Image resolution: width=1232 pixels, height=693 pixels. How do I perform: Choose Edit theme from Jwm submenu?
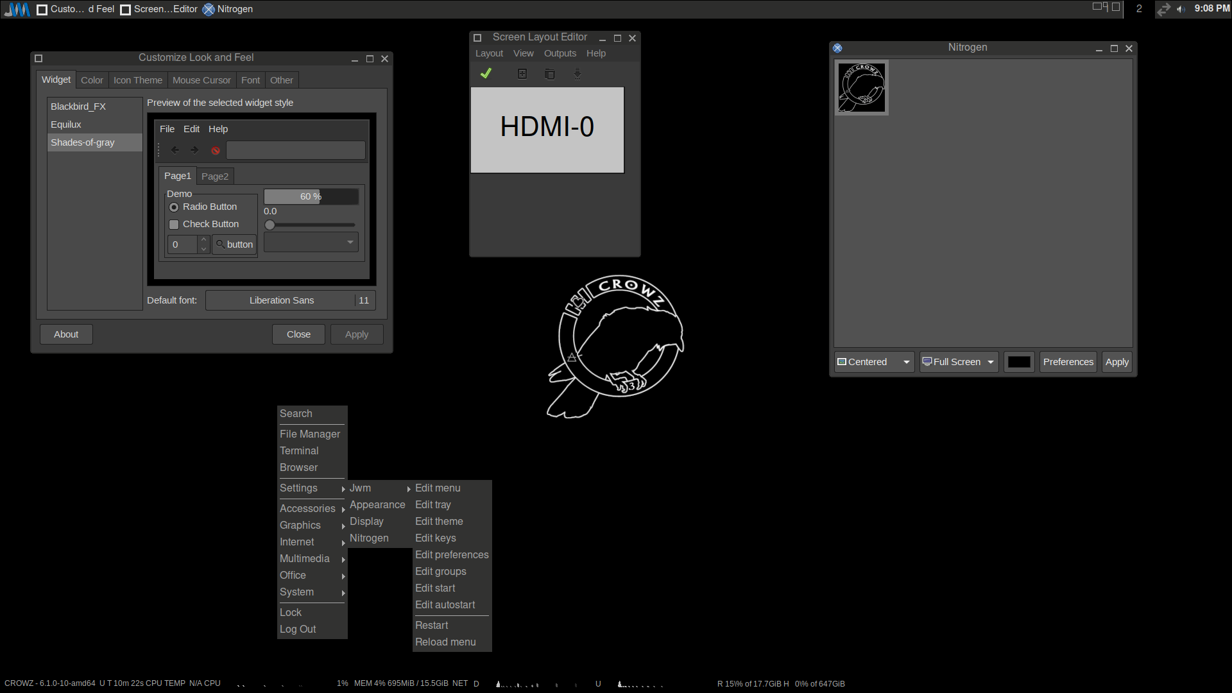tap(439, 522)
